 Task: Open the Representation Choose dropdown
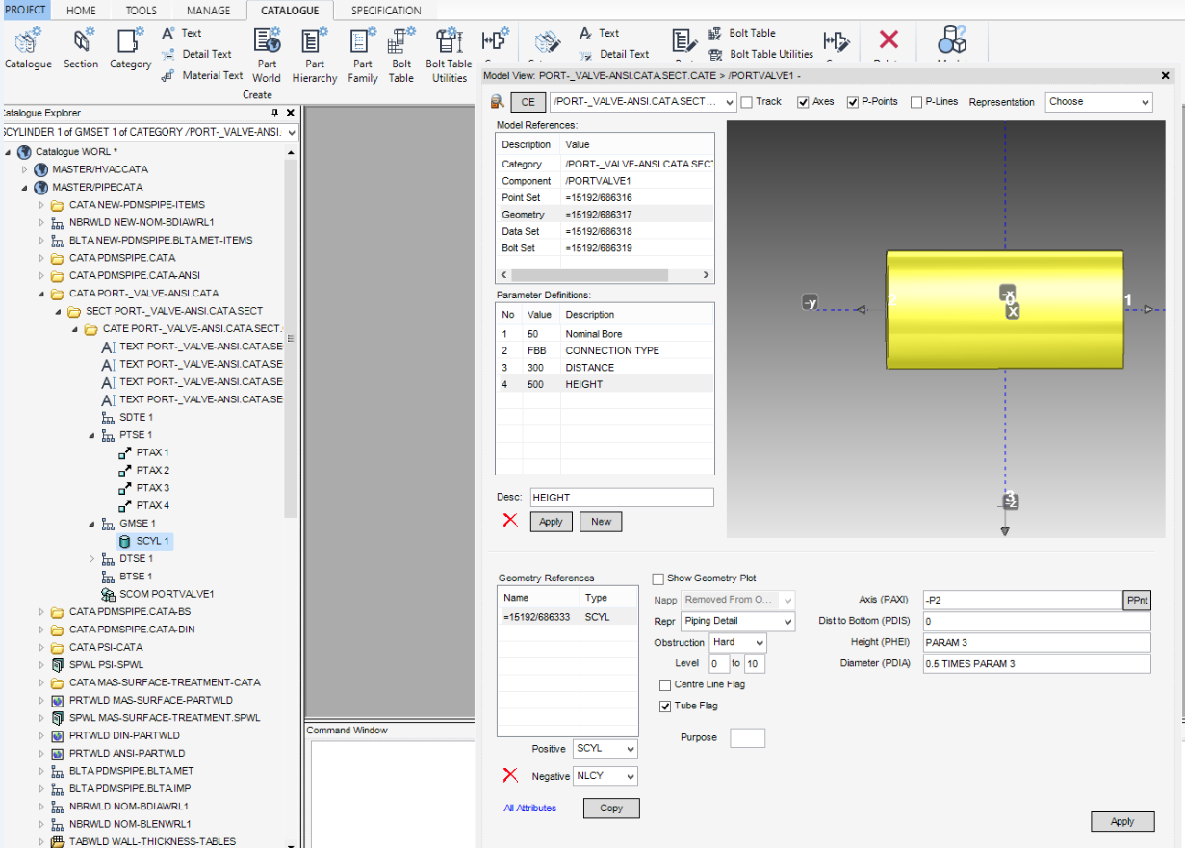[x=1098, y=101]
